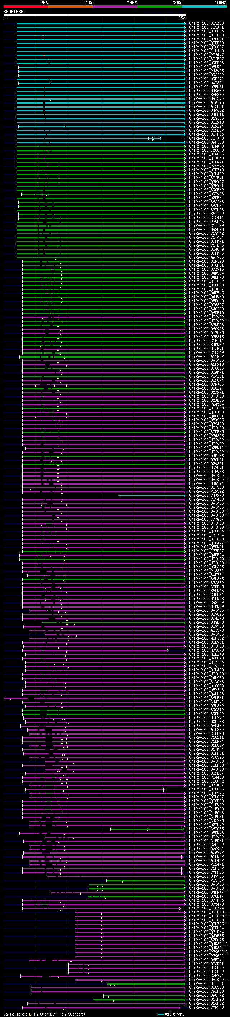Select the UniRef100_Q98TP2 label
This screenshot has height=1017, width=230.
[206, 995]
